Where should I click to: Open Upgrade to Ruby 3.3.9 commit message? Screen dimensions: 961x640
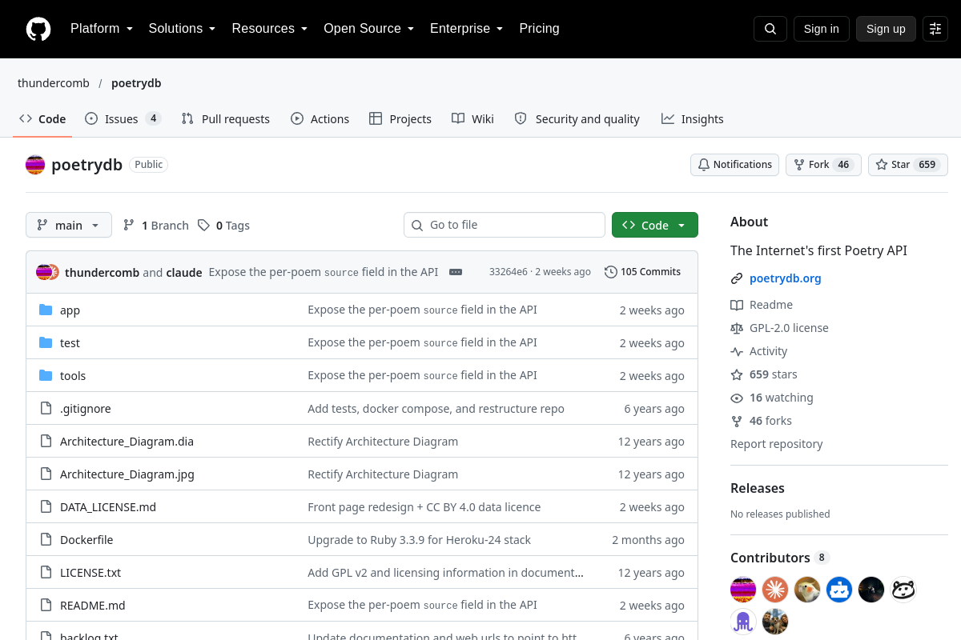420,540
